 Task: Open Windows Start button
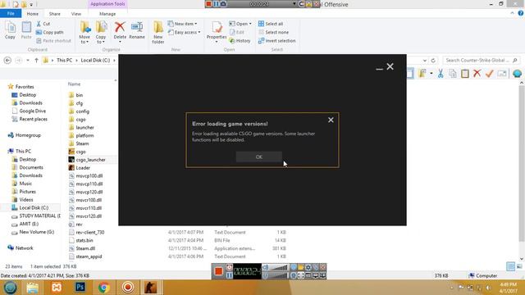pyautogui.click(x=10, y=288)
